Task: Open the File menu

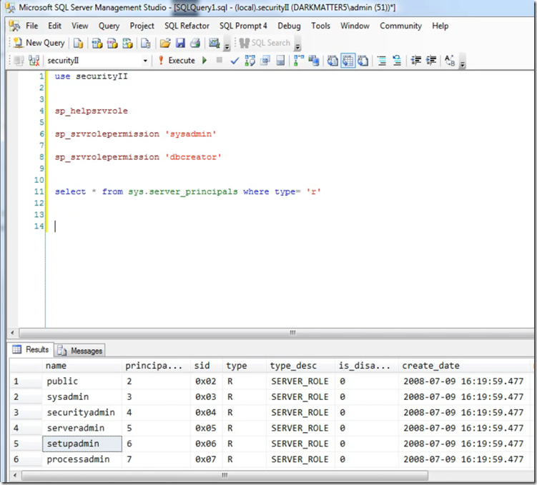Action: click(x=32, y=26)
